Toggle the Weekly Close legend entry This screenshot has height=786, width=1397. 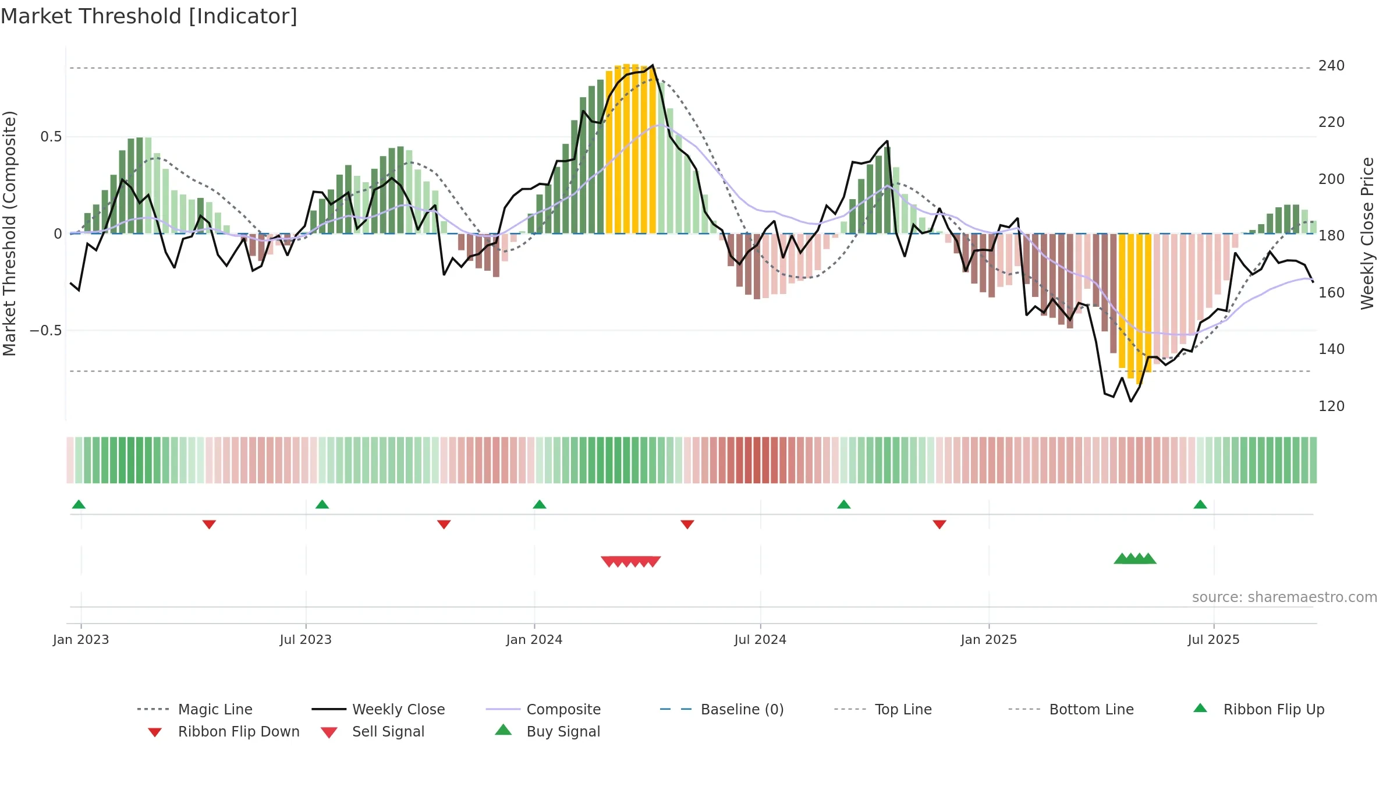[378, 709]
